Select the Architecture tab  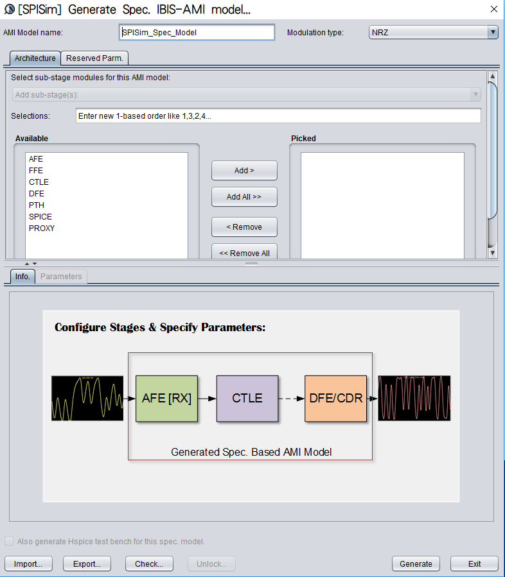(x=35, y=58)
